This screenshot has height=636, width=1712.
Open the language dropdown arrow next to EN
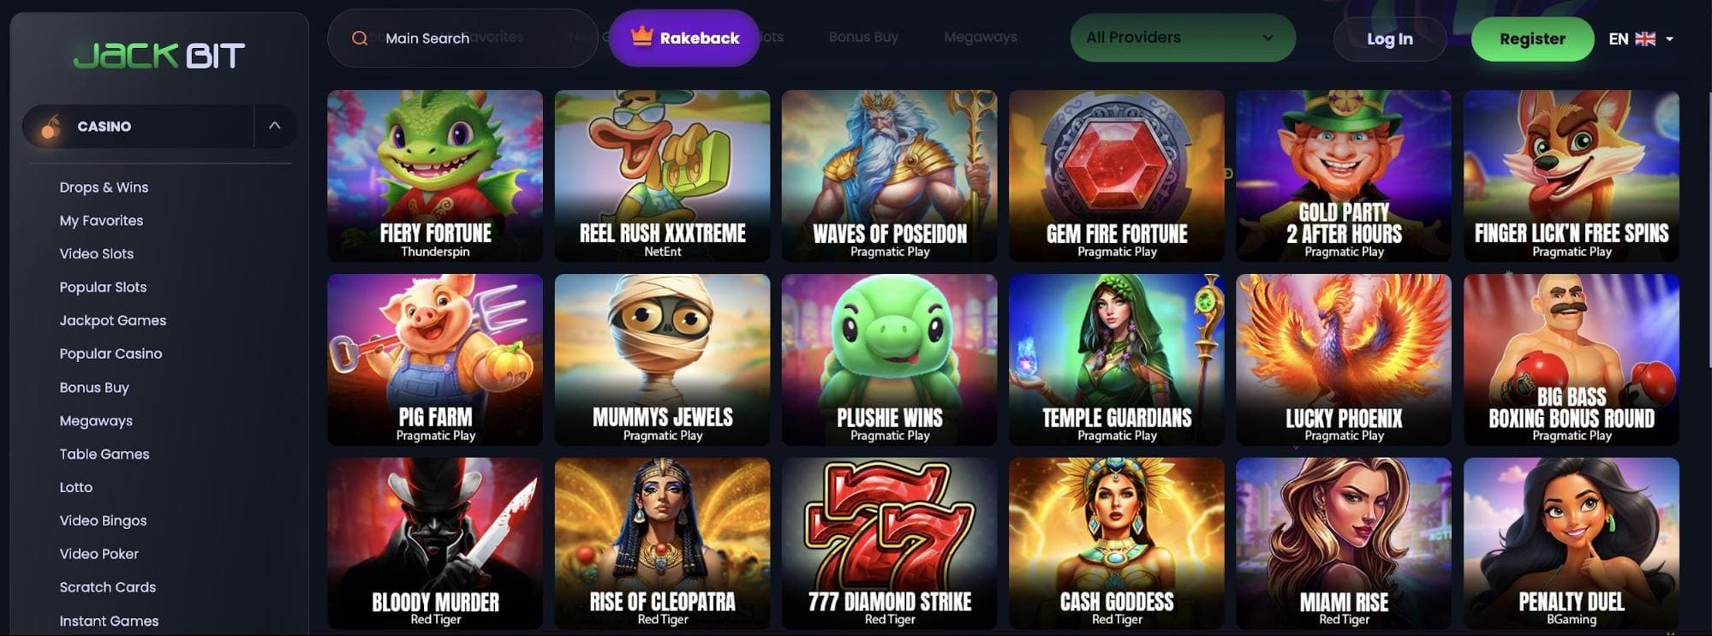(x=1669, y=39)
